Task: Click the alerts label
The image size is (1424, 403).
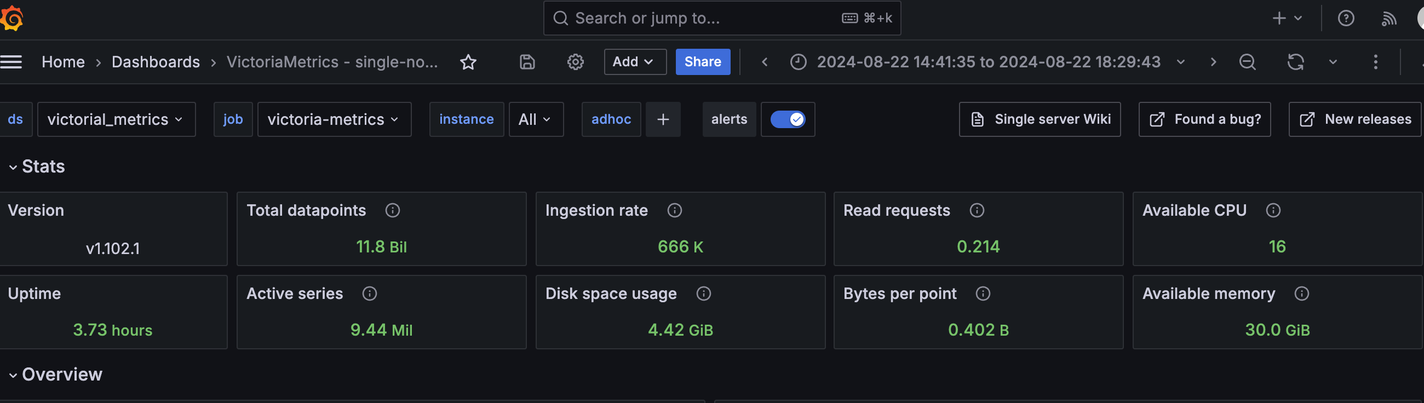Action: pos(729,119)
